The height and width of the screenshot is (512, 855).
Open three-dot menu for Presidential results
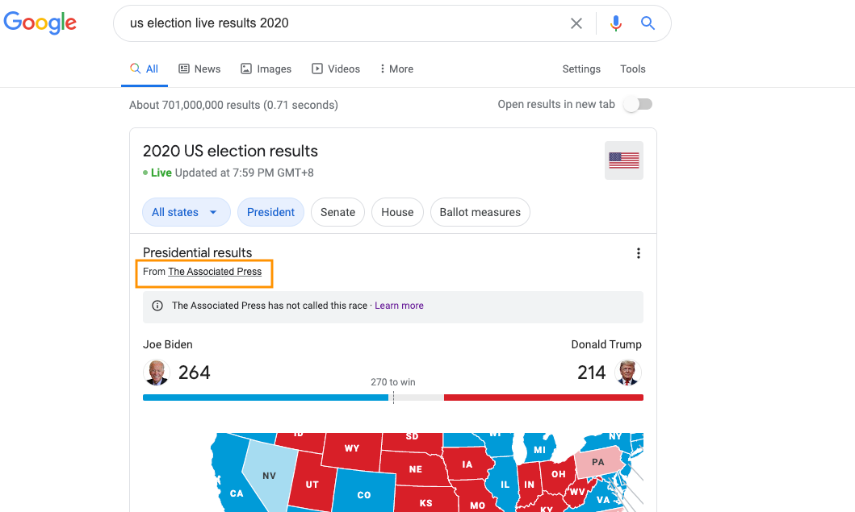639,253
